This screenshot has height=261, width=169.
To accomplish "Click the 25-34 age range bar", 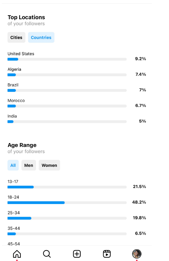I will [x=67, y=218].
